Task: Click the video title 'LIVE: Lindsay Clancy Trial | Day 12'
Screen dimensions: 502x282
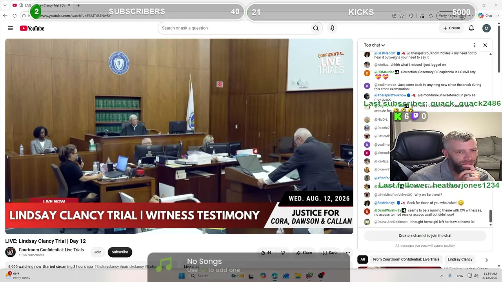Action: pos(45,241)
